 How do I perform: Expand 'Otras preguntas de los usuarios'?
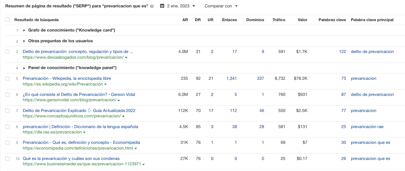pos(24,41)
